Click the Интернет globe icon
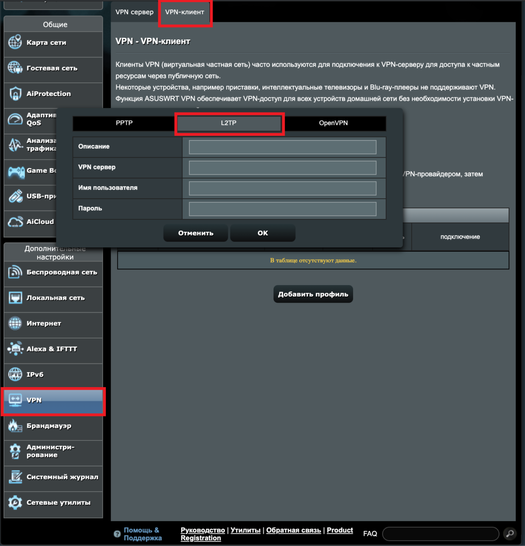 point(16,323)
